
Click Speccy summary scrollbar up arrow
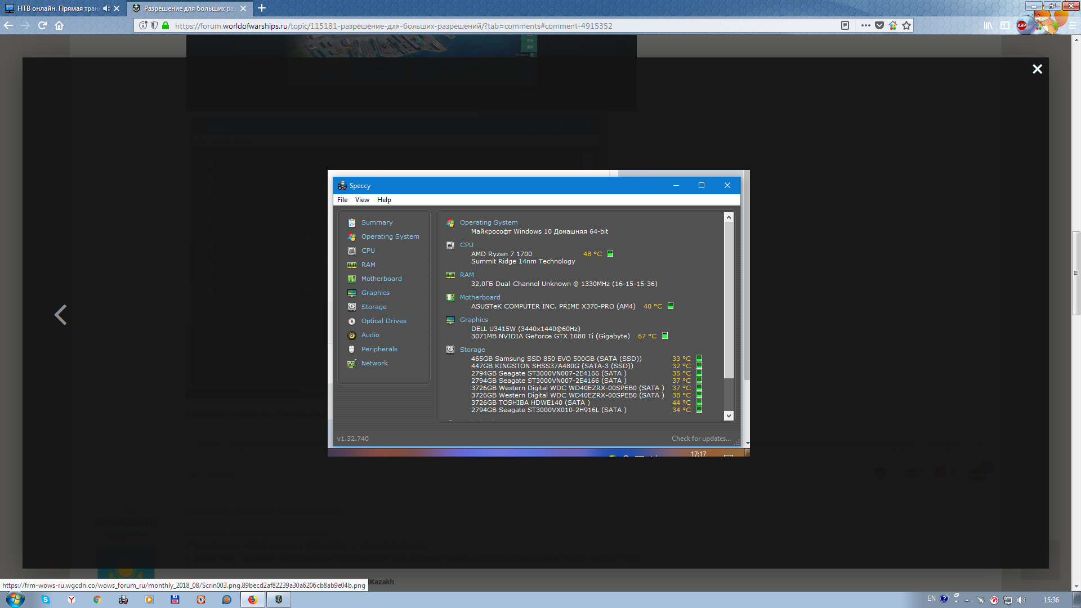(729, 217)
